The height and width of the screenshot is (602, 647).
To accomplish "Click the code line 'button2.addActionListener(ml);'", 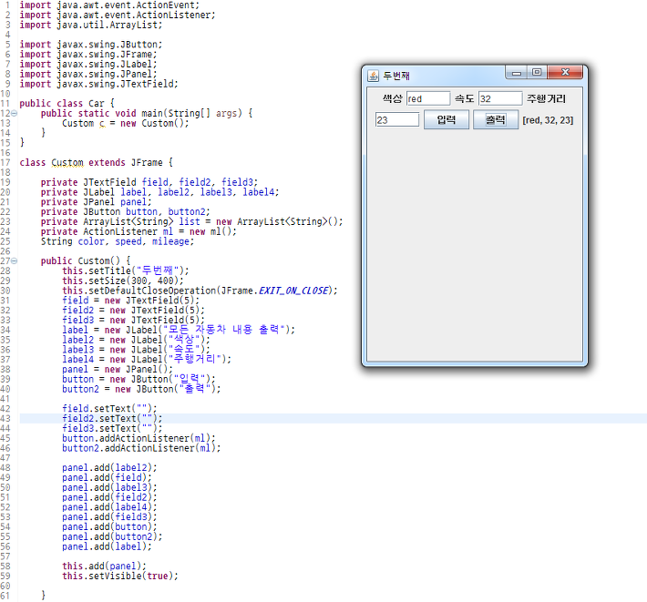I will [x=141, y=448].
